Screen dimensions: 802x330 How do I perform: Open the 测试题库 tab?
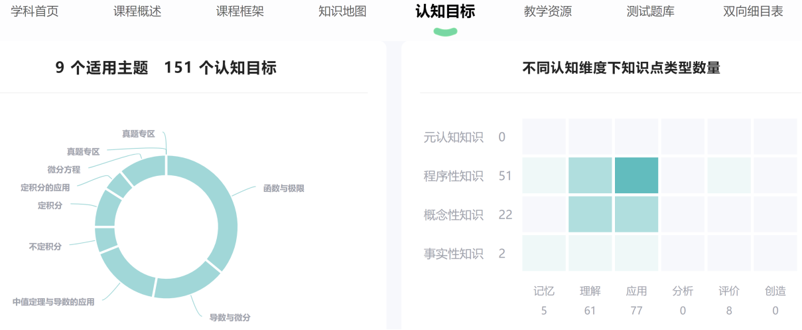point(650,11)
